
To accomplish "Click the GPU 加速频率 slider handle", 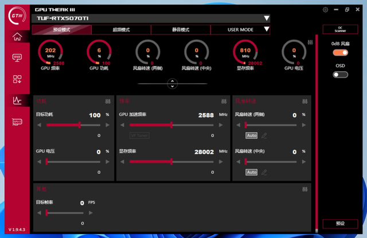I will 171,125.
